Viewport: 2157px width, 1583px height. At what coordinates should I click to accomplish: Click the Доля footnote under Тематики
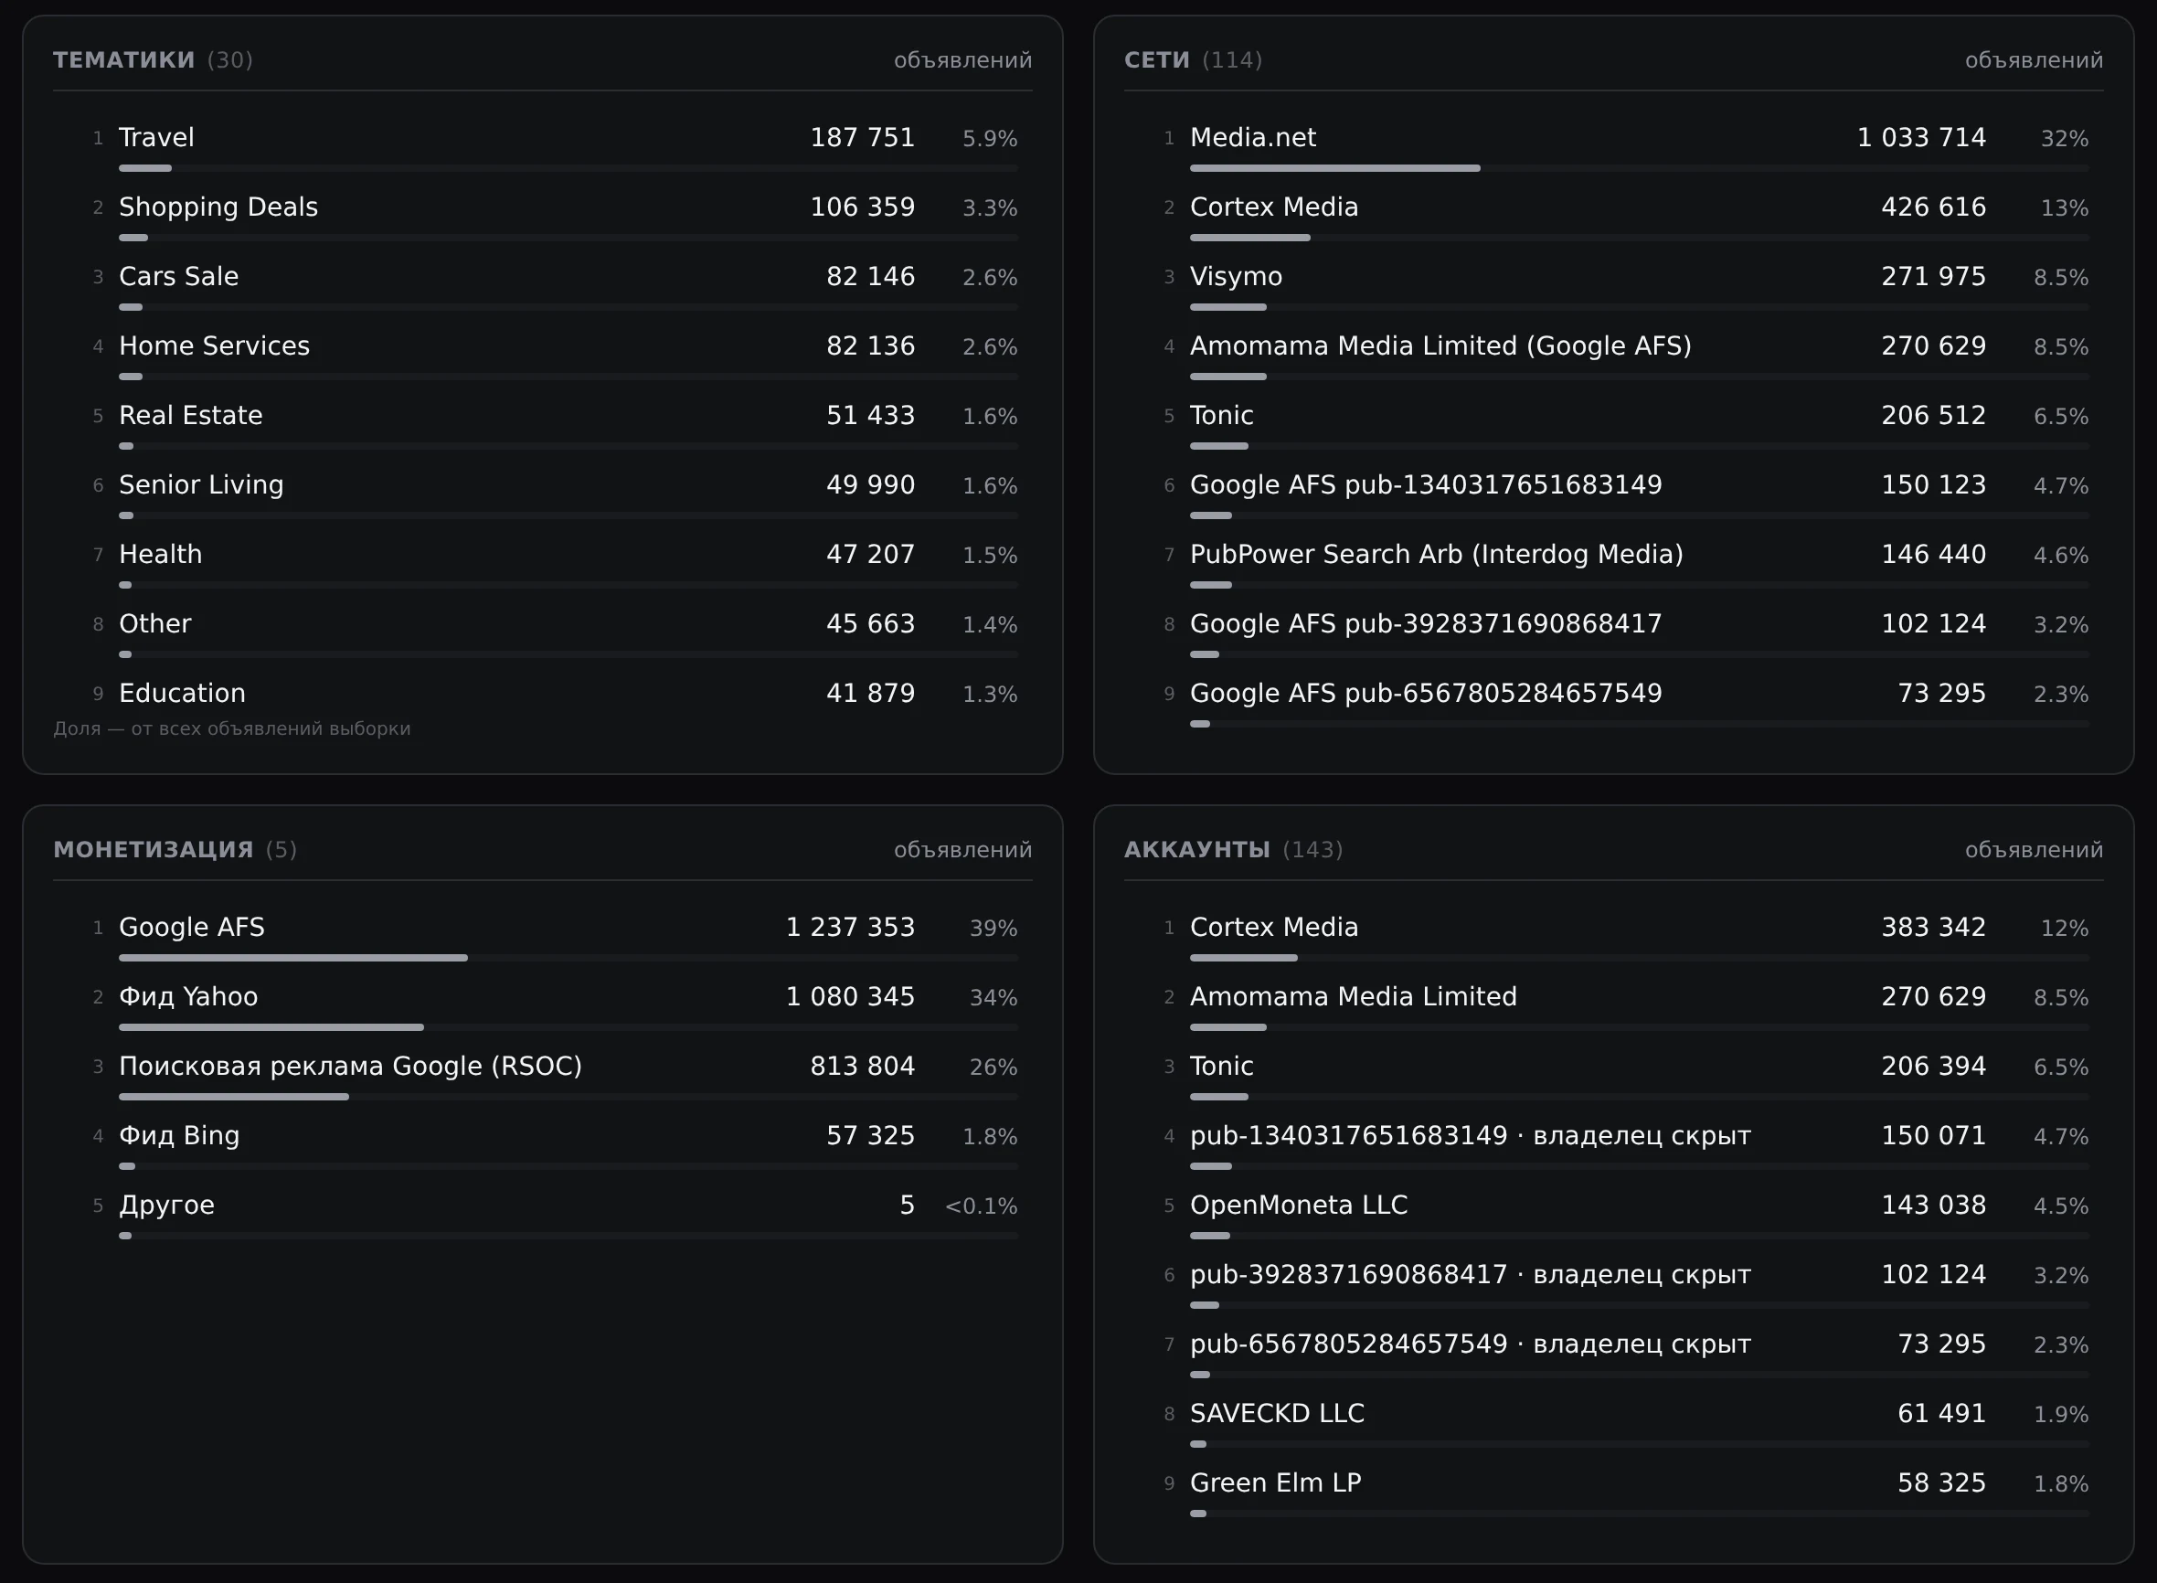pos(232,728)
